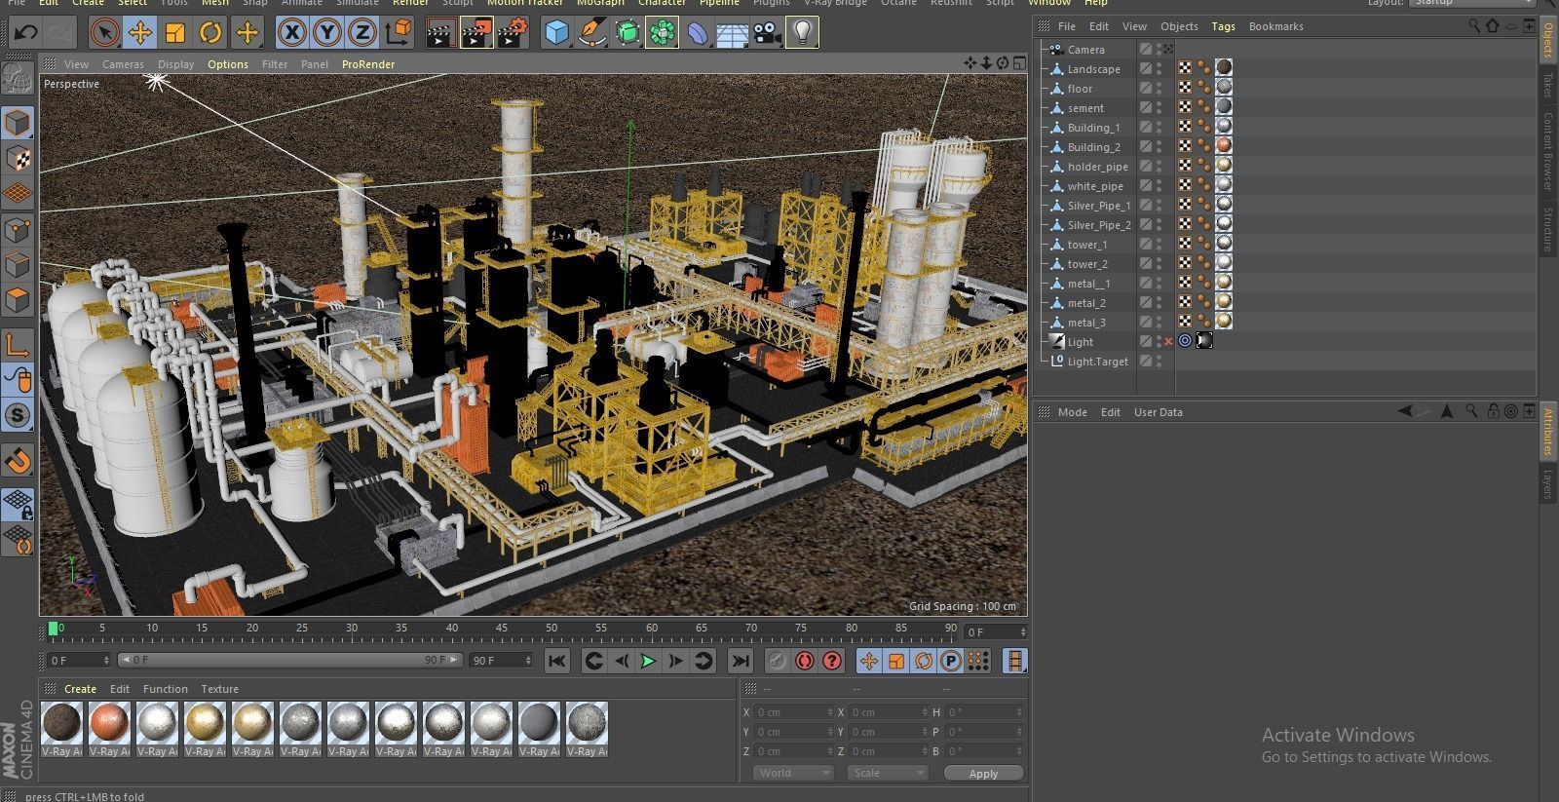Click the Undo arrow icon
The image size is (1559, 802).
(25, 32)
